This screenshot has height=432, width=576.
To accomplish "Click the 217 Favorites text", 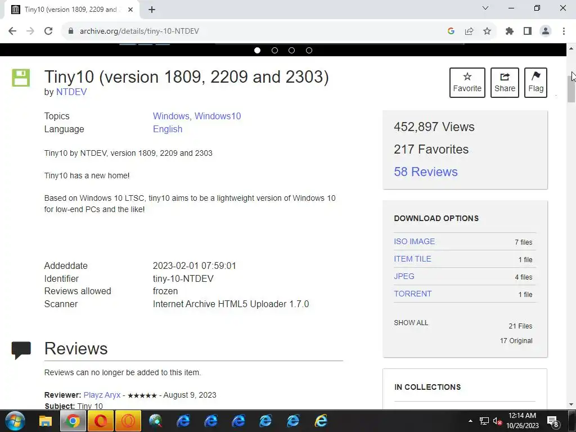I will point(431,149).
